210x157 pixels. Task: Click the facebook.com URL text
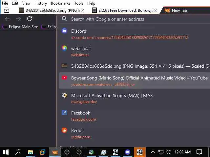click(83, 119)
